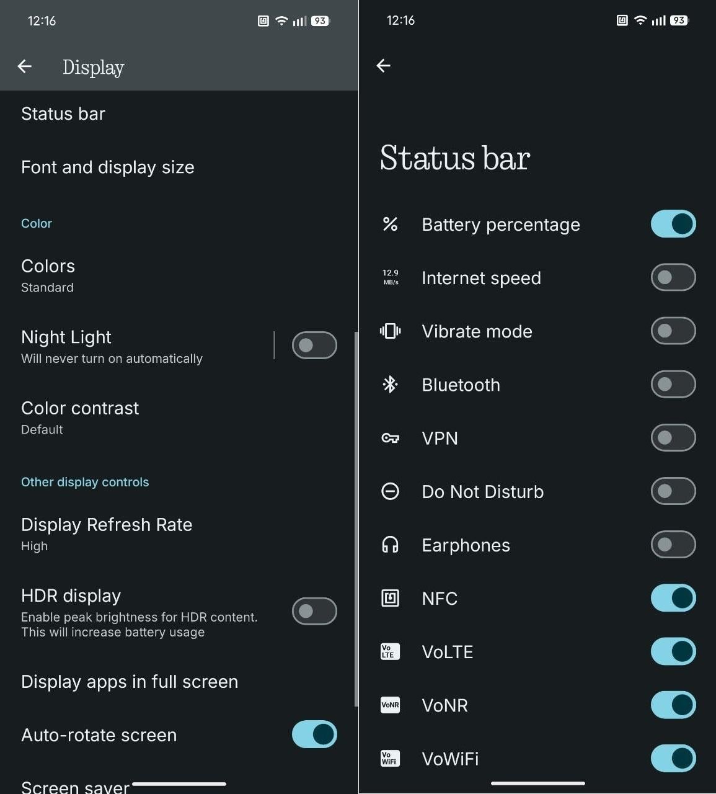Tap the VPN key icon
716x794 pixels.
click(x=390, y=438)
